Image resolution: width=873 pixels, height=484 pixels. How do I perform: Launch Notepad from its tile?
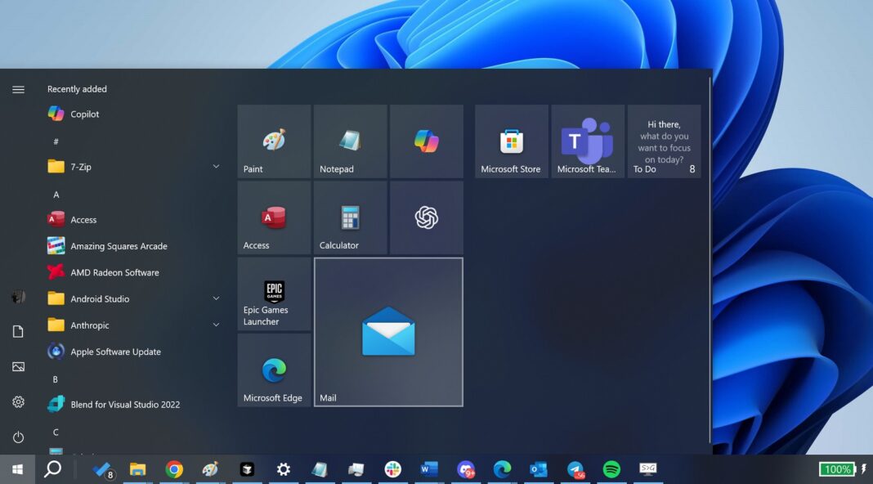point(349,141)
